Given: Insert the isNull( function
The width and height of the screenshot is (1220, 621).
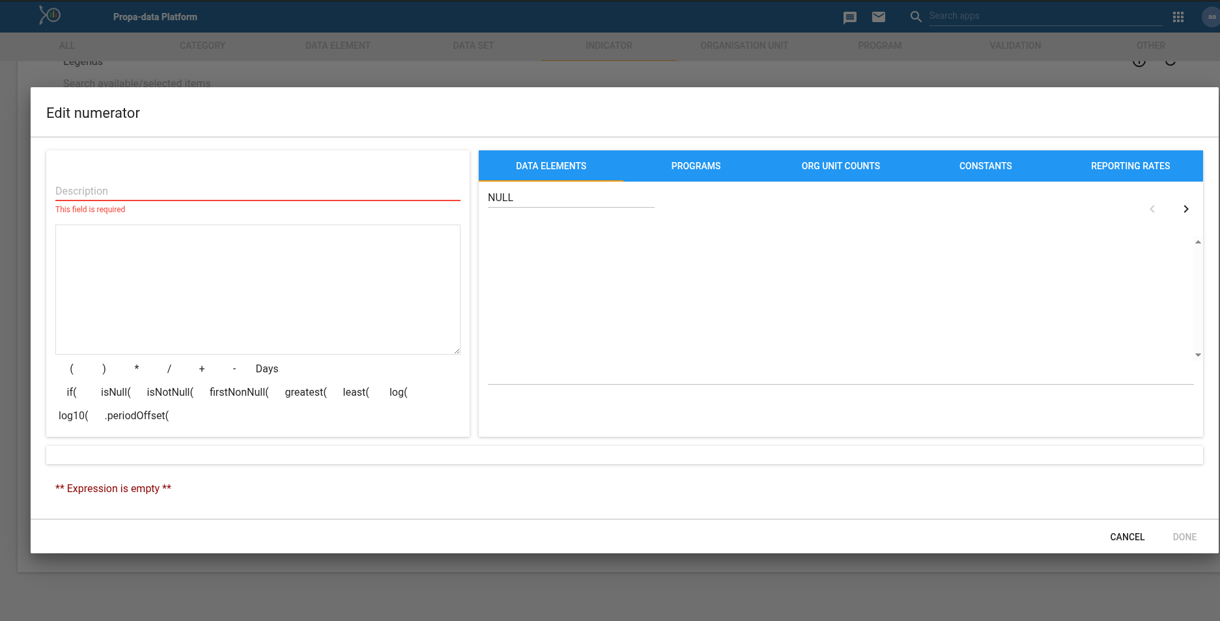Looking at the screenshot, I should pyautogui.click(x=115, y=392).
